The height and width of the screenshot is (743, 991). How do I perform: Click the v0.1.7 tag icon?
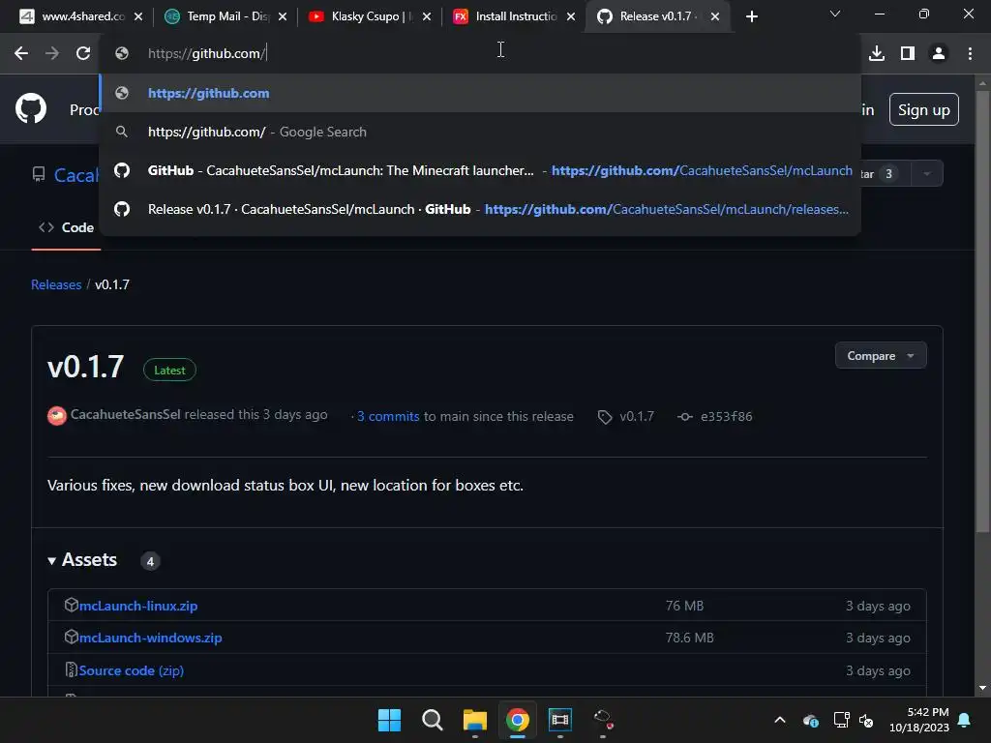pos(605,417)
